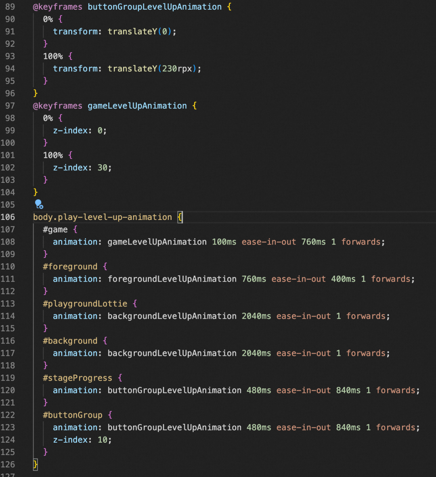436x477 pixels.
Task: Click the z-index value 30
Action: [x=102, y=167]
